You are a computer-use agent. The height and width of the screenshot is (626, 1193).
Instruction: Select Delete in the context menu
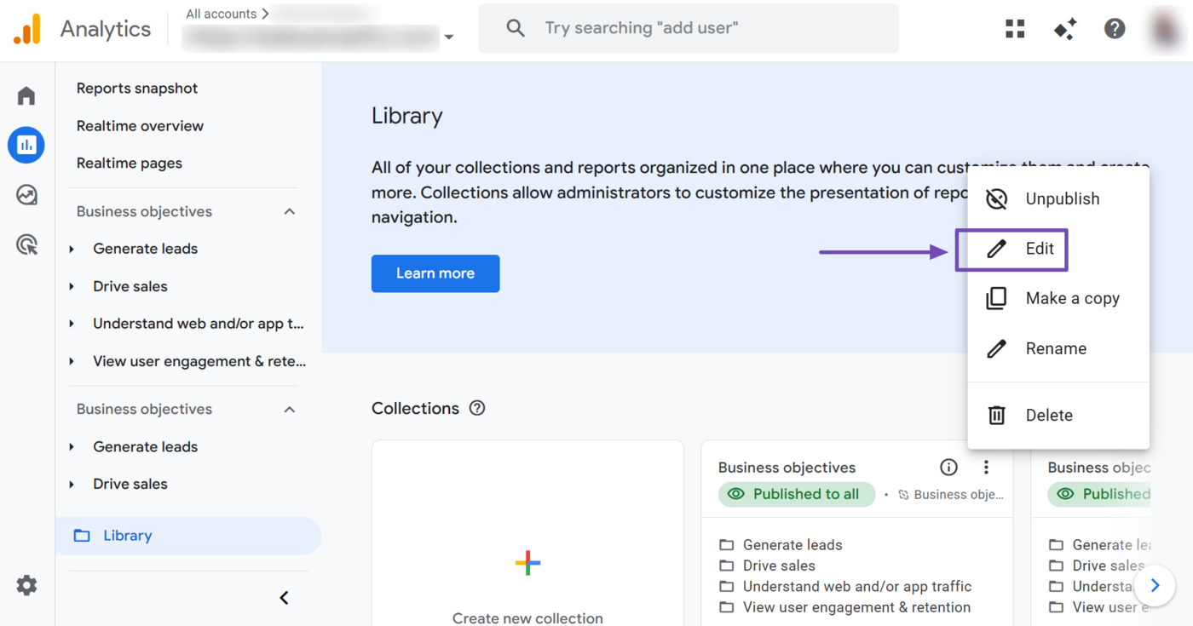[1049, 415]
